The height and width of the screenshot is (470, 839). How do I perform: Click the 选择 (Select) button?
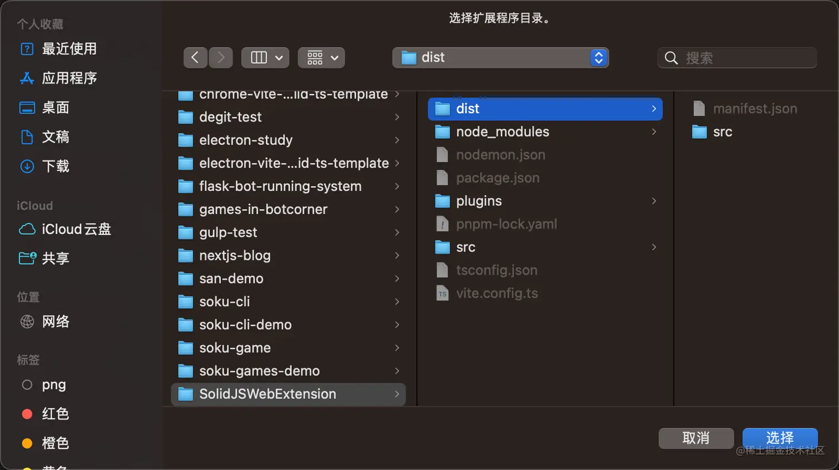tap(780, 438)
